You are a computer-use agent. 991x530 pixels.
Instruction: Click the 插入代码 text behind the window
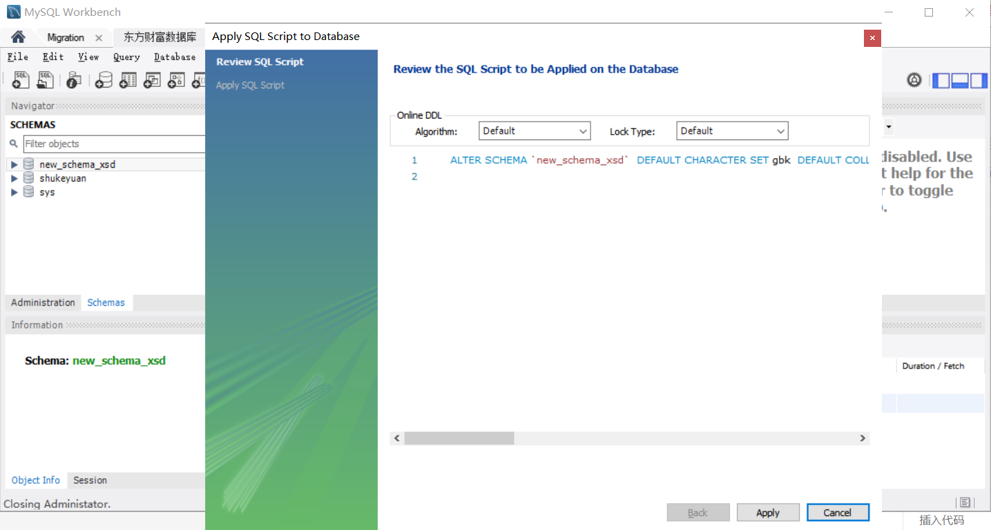tap(941, 520)
